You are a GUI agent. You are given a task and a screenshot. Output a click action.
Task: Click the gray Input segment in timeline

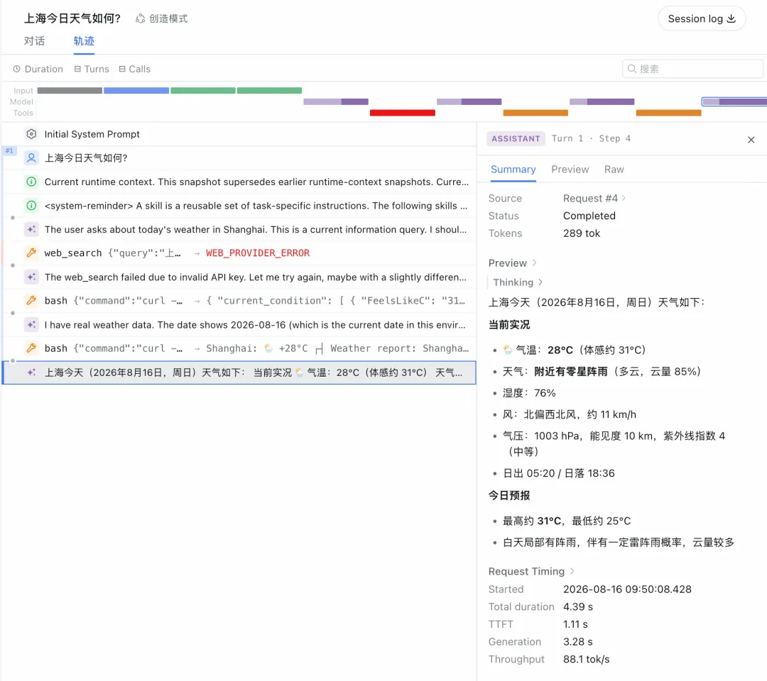pos(70,90)
